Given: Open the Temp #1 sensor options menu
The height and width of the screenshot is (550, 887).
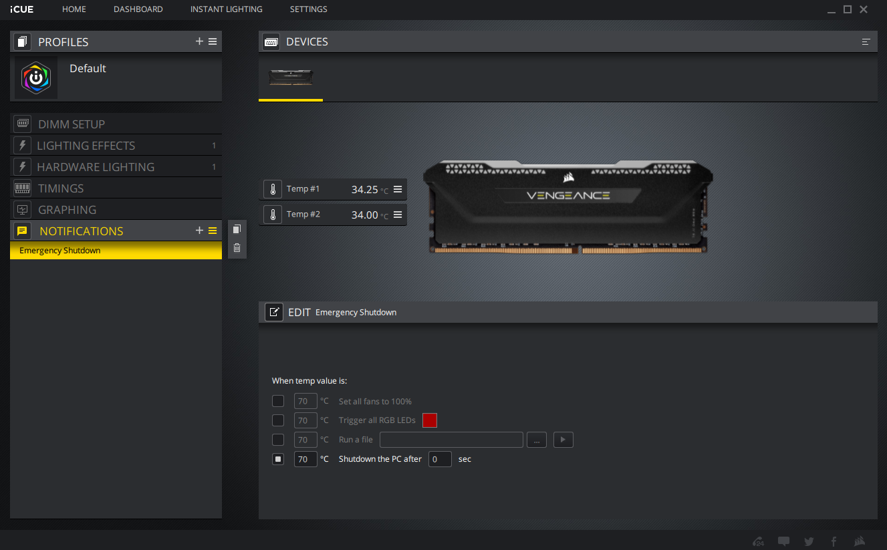Looking at the screenshot, I should [398, 189].
